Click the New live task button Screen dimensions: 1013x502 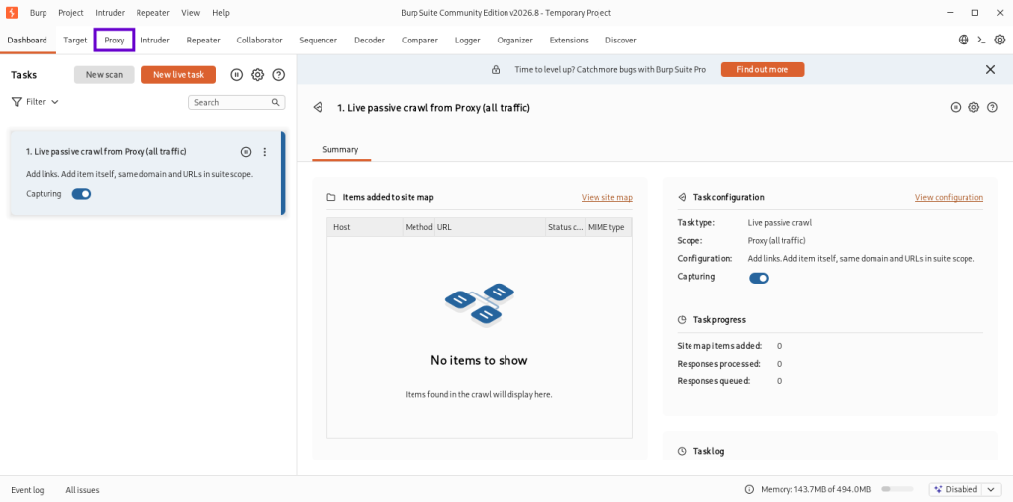pos(178,75)
